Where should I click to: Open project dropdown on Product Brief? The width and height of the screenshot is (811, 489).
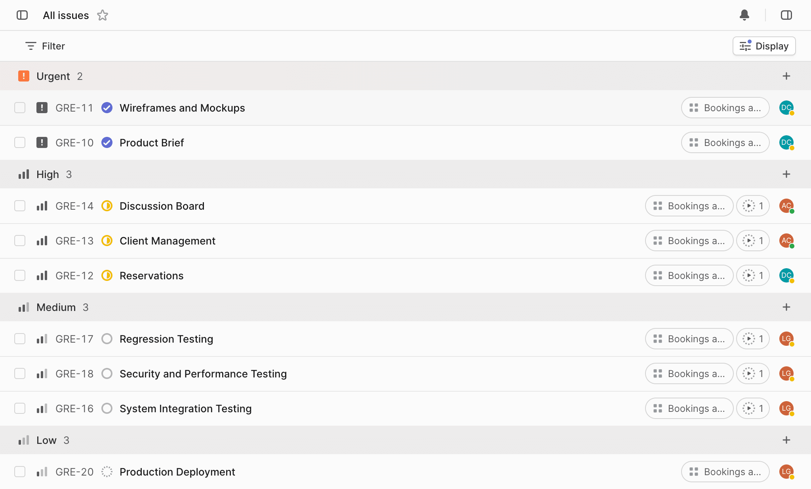[x=725, y=142]
